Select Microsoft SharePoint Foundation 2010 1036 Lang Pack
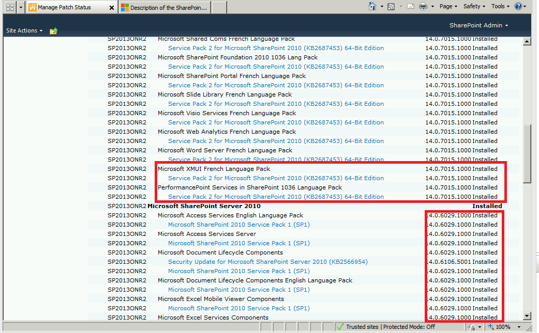The image size is (539, 333). click(237, 58)
